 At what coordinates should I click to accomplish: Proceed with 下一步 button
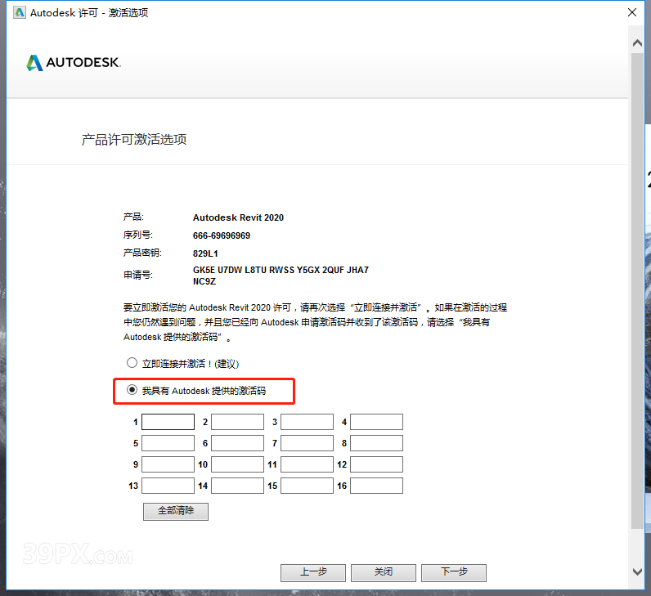(x=454, y=573)
